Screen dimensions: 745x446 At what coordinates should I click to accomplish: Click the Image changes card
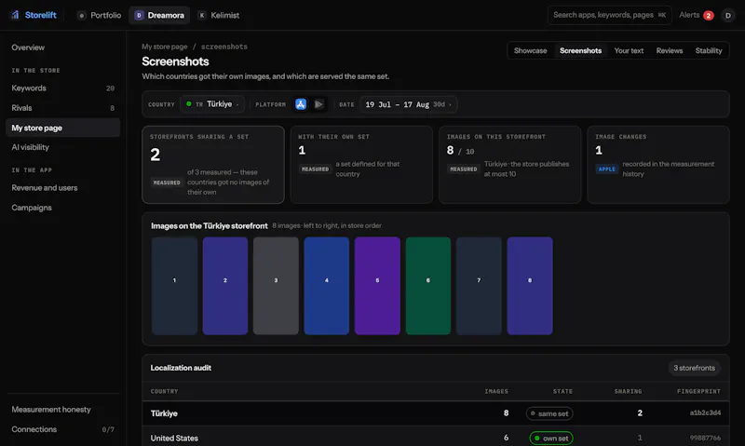[x=658, y=165]
